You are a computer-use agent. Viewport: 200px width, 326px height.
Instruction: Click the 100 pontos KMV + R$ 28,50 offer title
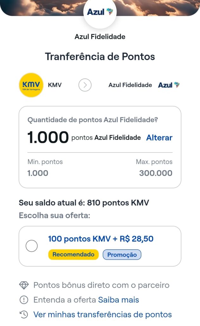100,239
